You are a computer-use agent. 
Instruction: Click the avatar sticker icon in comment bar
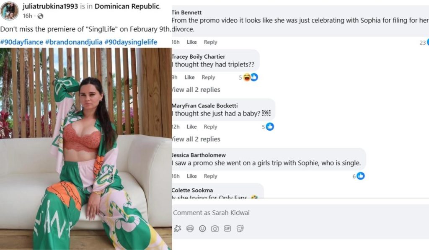[x=178, y=229]
